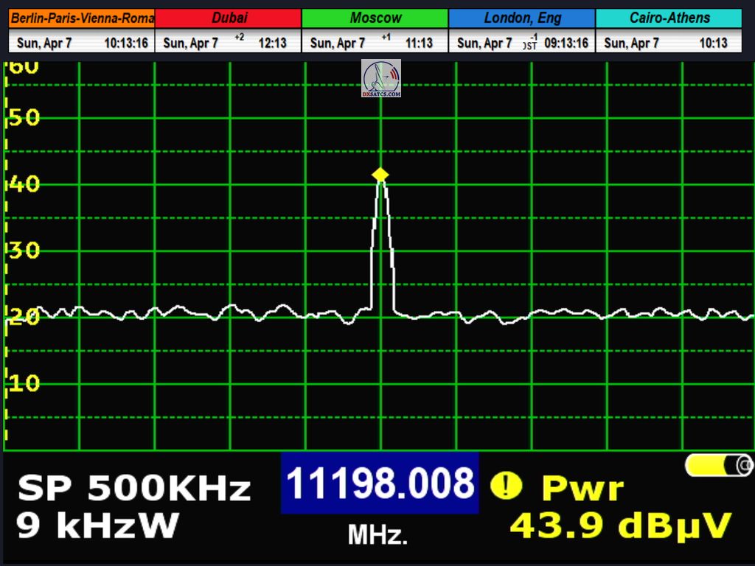Click the battery level indicator icon

click(x=719, y=465)
